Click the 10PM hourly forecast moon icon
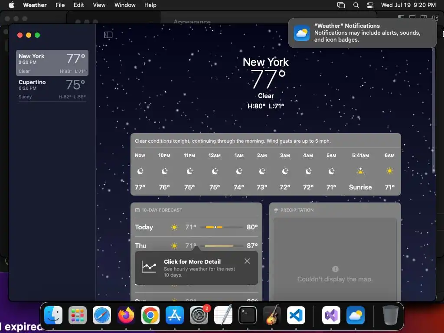The height and width of the screenshot is (333, 444). click(164, 171)
